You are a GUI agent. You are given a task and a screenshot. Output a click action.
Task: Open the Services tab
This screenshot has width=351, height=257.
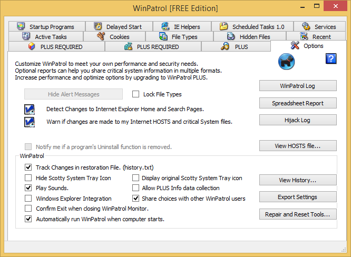click(x=320, y=26)
